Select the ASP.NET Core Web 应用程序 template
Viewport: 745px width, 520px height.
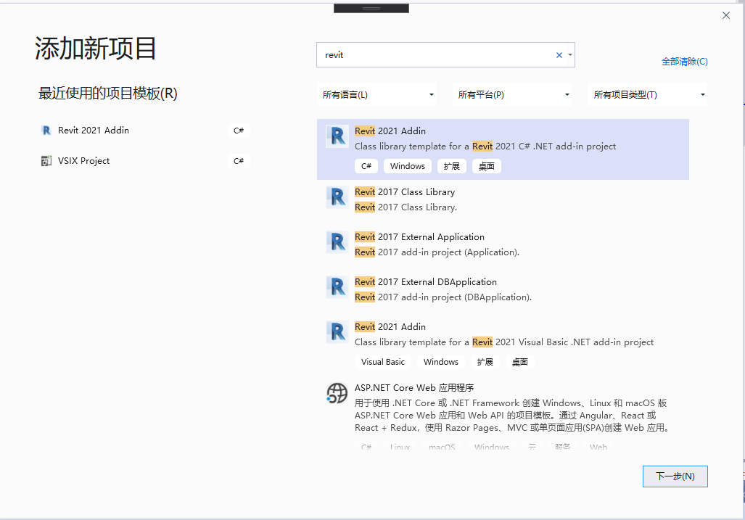tap(414, 388)
